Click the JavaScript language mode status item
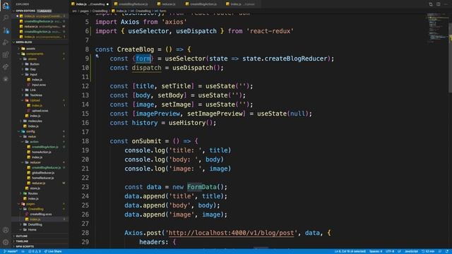Image resolution: width=452 pixels, height=254 pixels. point(411,251)
